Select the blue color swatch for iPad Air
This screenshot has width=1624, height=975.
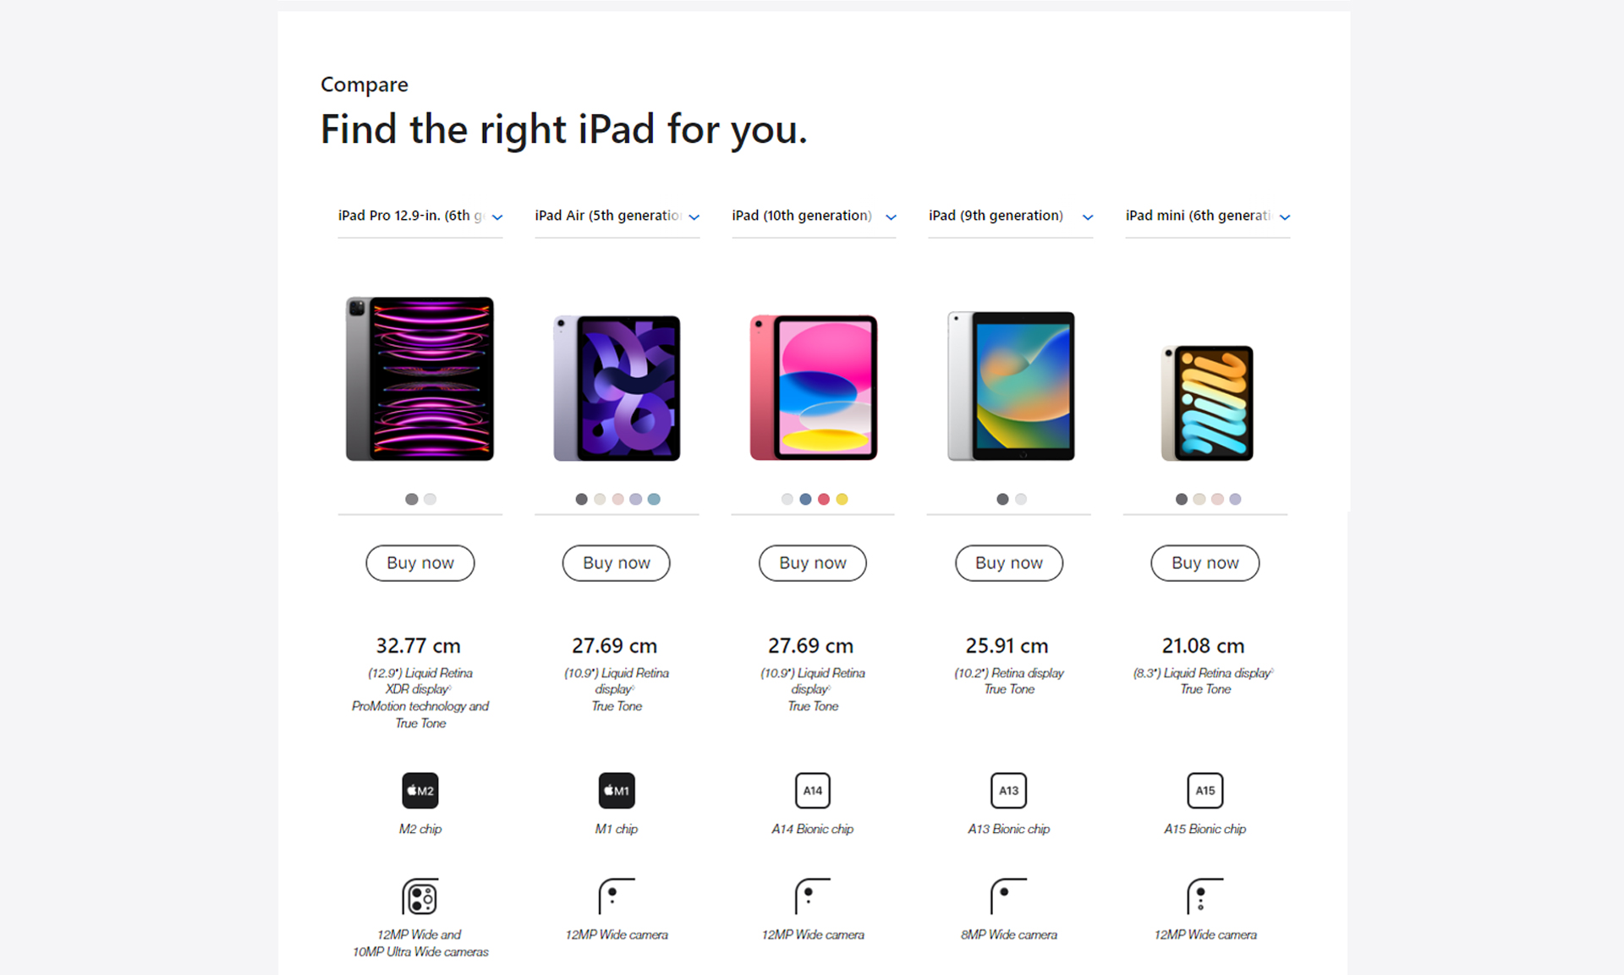(x=654, y=499)
